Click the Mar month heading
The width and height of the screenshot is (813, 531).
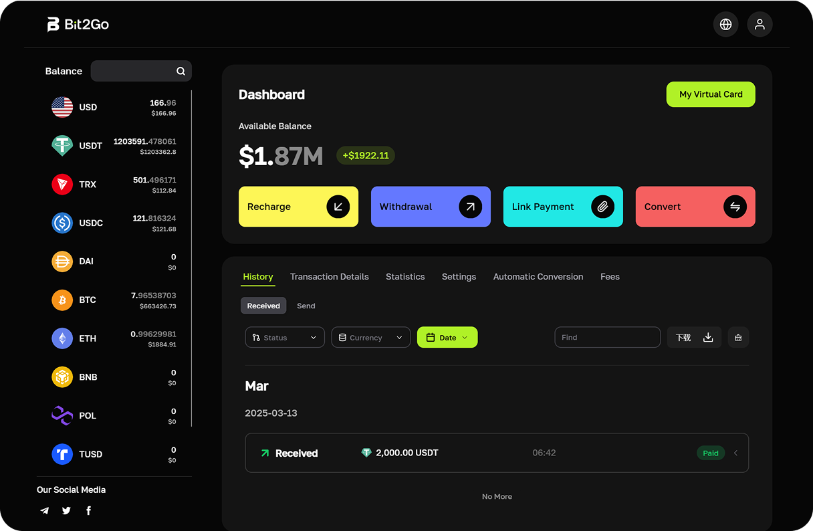[257, 386]
